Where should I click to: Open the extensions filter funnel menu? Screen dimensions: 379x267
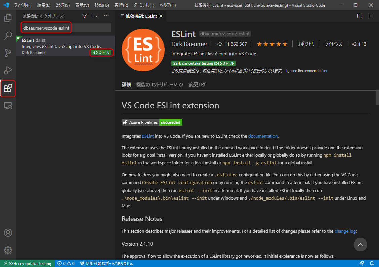pyautogui.click(x=84, y=15)
